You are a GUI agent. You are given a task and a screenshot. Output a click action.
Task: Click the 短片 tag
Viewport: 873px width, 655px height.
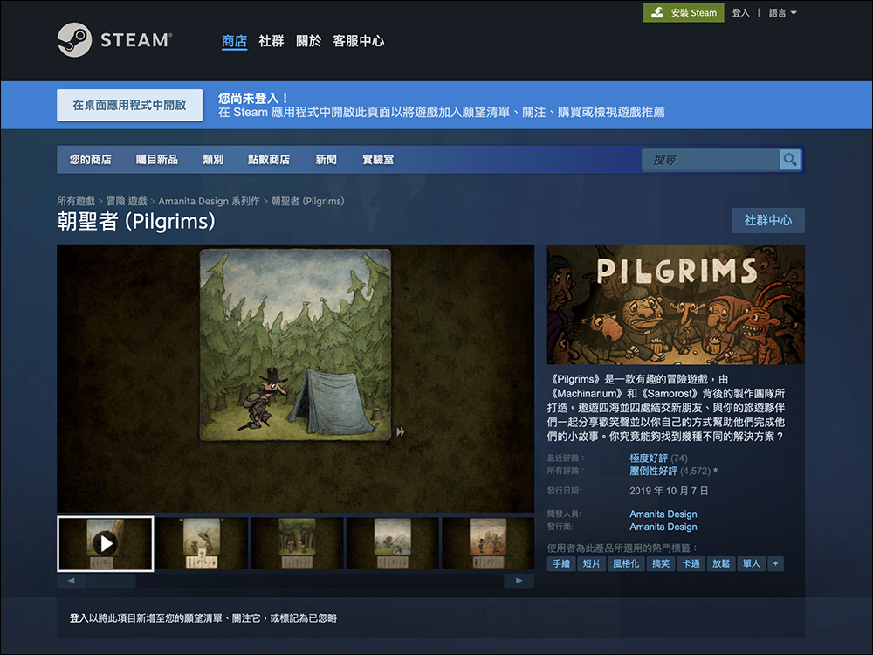click(591, 563)
